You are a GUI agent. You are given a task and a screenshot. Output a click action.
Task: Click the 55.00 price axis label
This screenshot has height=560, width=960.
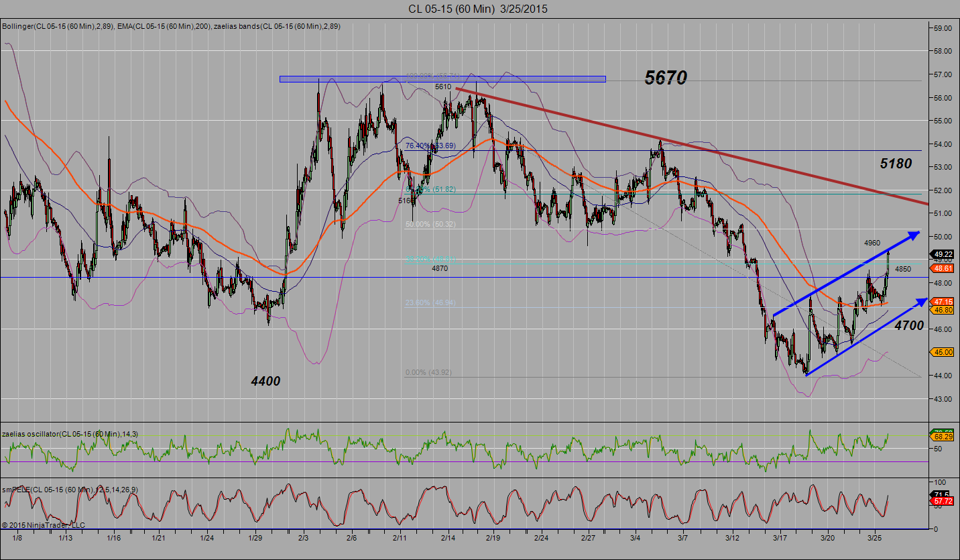click(x=944, y=121)
